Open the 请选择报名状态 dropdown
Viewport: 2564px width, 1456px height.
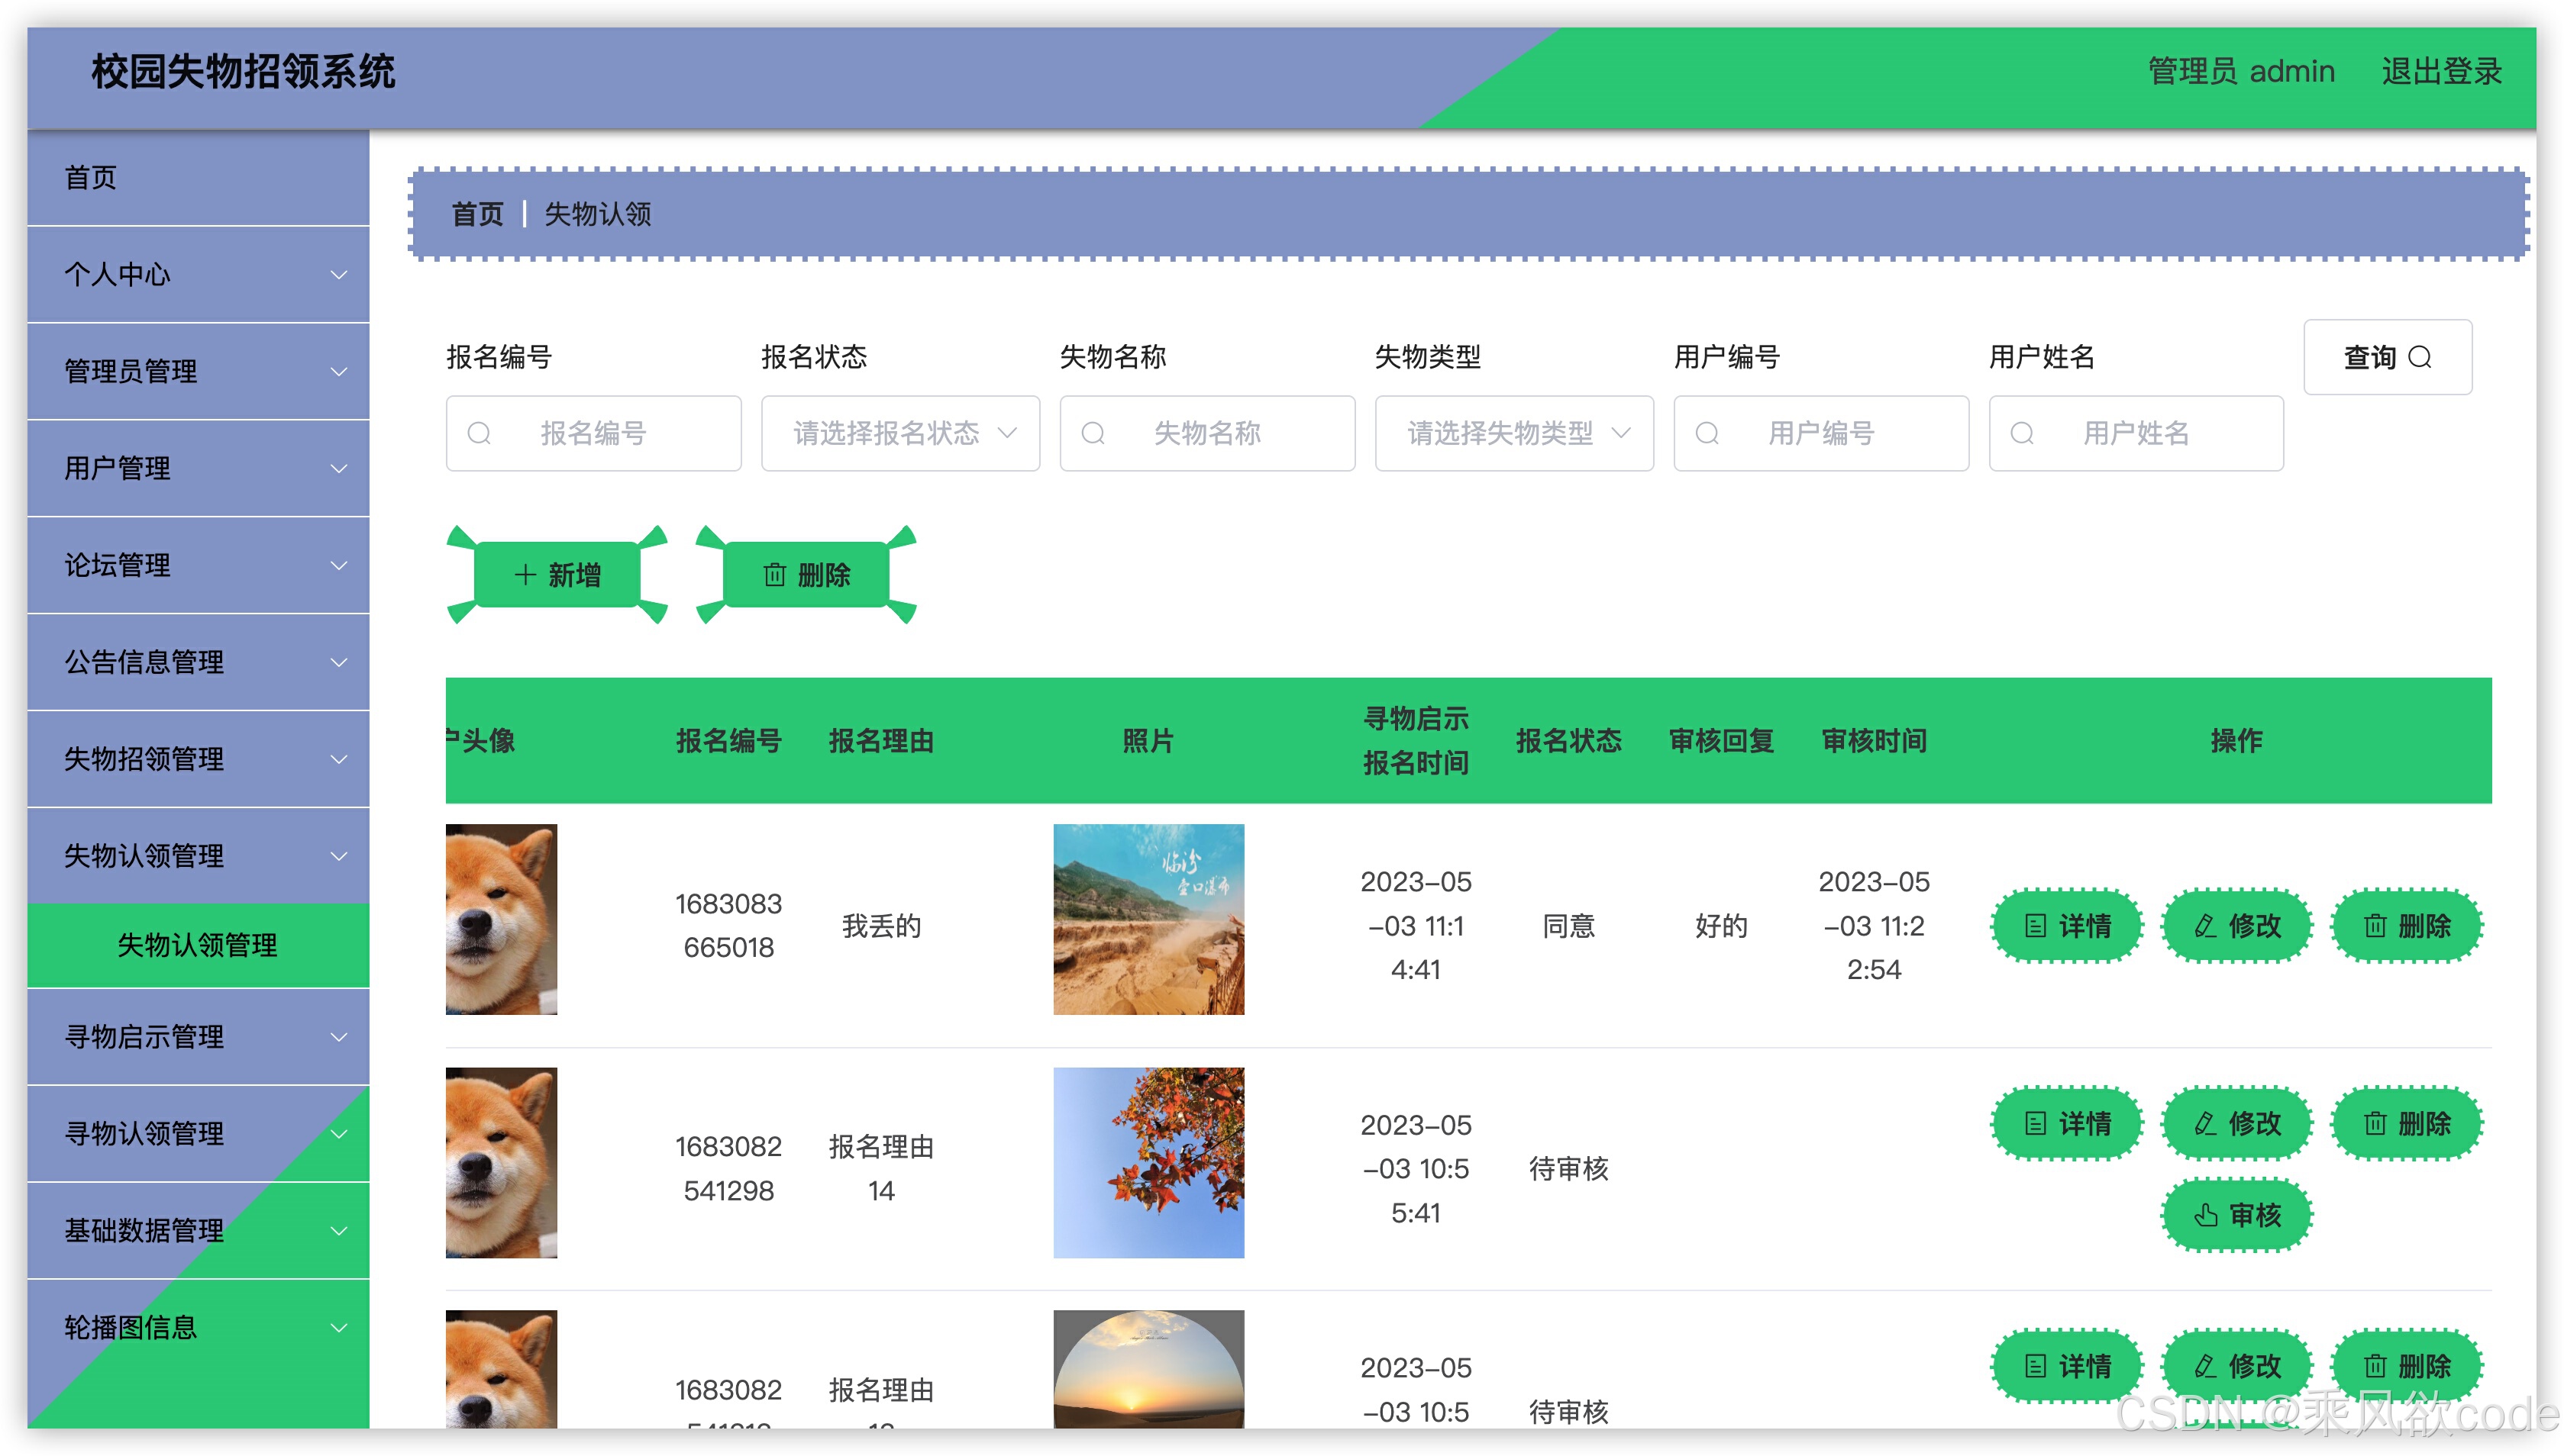click(899, 433)
